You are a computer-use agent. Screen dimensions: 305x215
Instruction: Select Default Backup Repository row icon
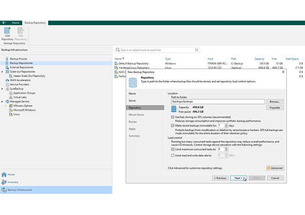tap(116, 64)
